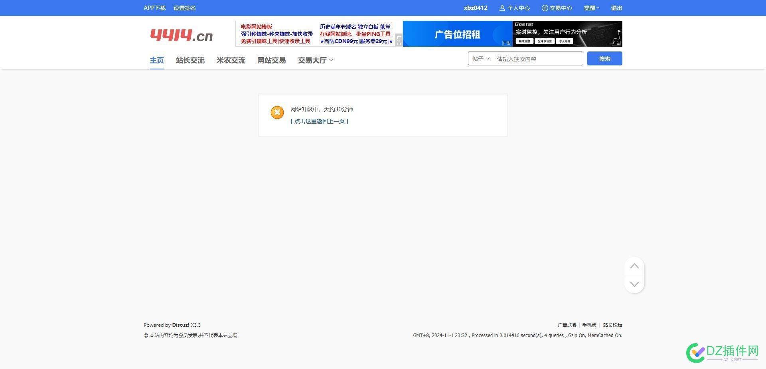Expand the 提醒 notifications dropdown
The image size is (766, 369).
pos(592,8)
